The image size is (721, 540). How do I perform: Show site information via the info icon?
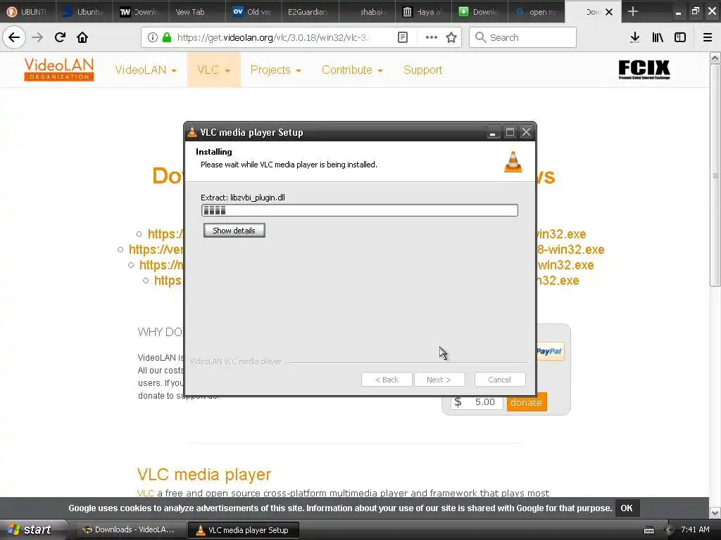click(153, 37)
